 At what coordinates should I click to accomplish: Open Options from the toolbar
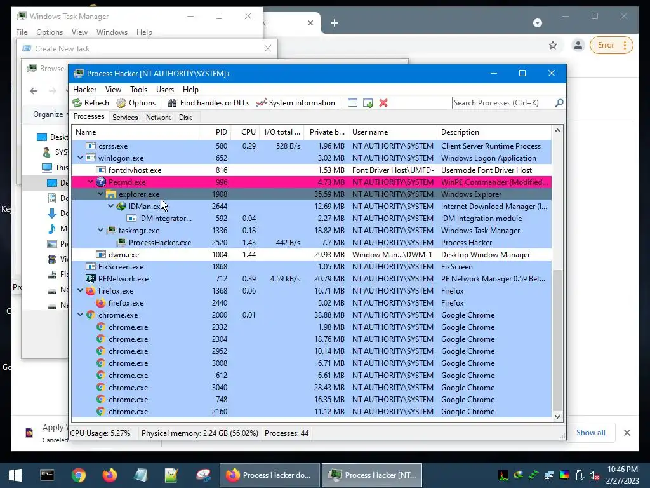136,103
